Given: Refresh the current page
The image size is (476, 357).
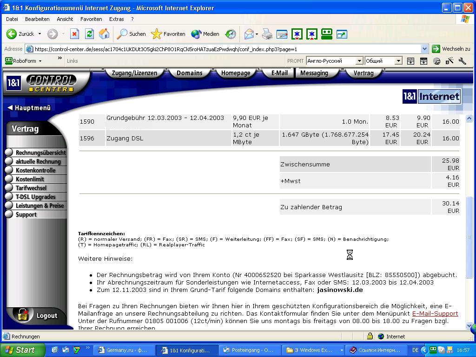Looking at the screenshot, I should coord(89,34).
